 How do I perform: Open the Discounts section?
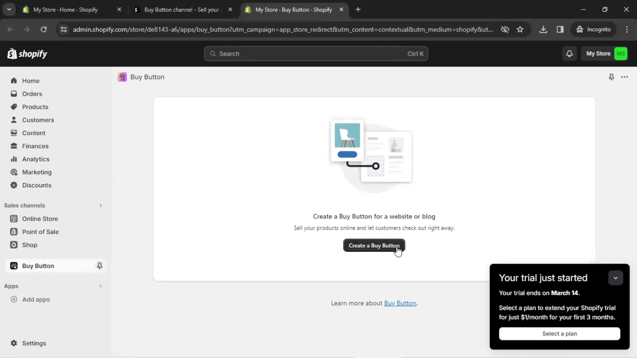tap(36, 185)
